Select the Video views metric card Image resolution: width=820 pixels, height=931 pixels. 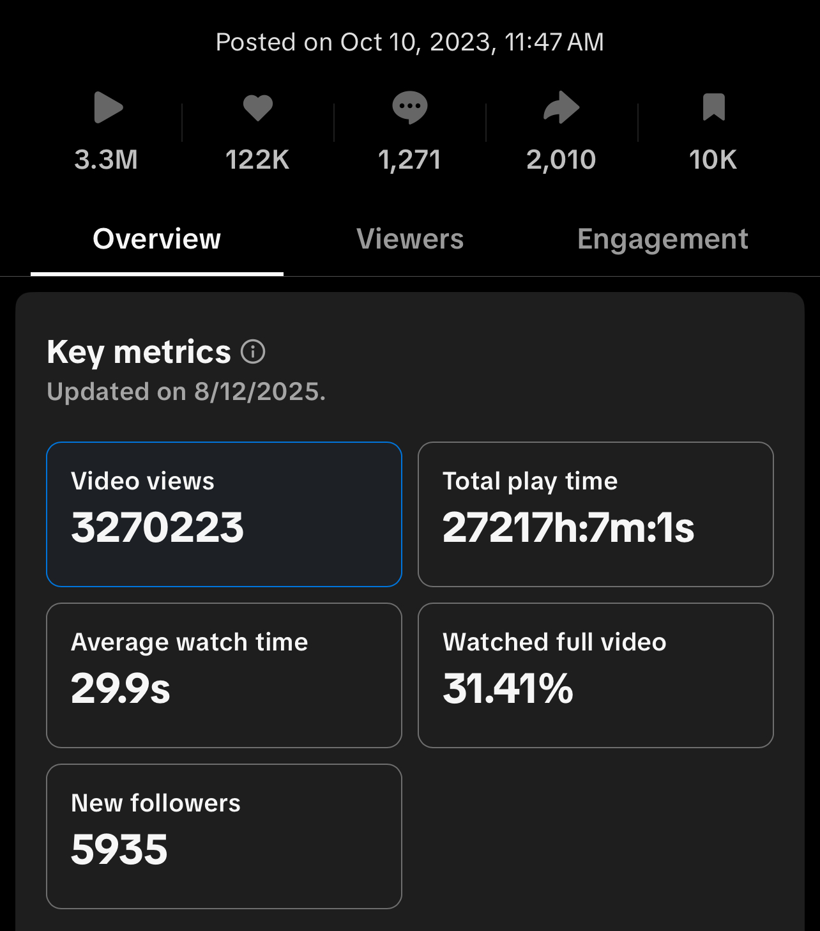click(224, 514)
